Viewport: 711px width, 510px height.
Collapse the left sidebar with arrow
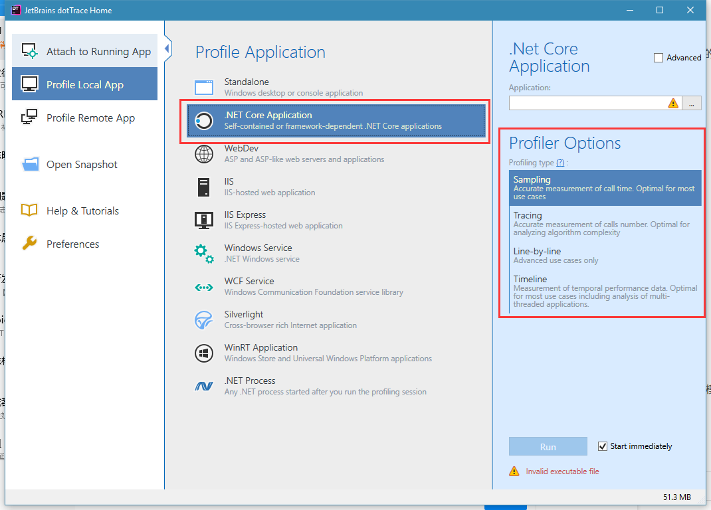pyautogui.click(x=167, y=48)
